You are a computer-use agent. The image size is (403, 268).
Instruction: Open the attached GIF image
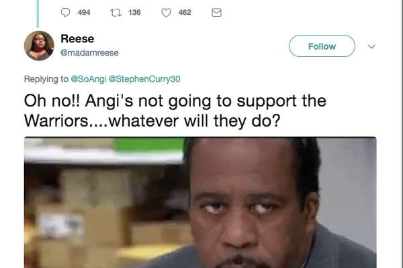pos(200,202)
